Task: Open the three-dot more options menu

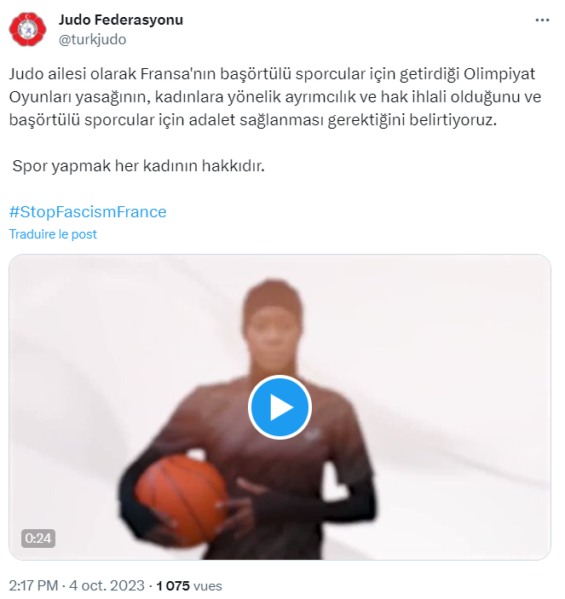Action: tap(542, 20)
